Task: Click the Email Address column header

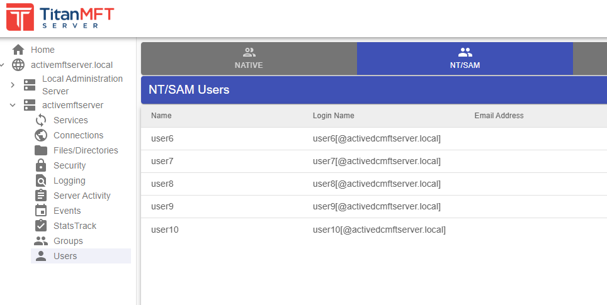Action: tap(499, 116)
